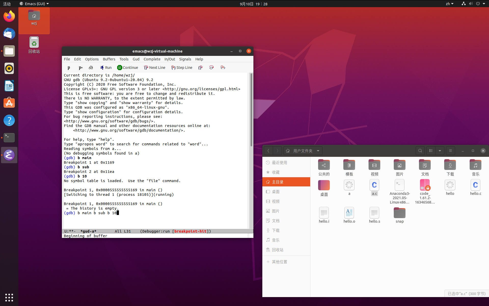The image size is (489, 306).
Task: Open Terminal from the Ubuntu dock
Action: (x=9, y=137)
